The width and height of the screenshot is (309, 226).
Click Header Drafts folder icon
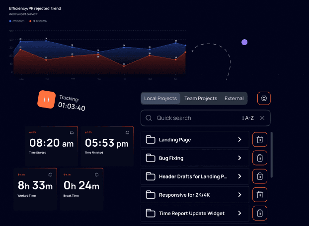[151, 176]
